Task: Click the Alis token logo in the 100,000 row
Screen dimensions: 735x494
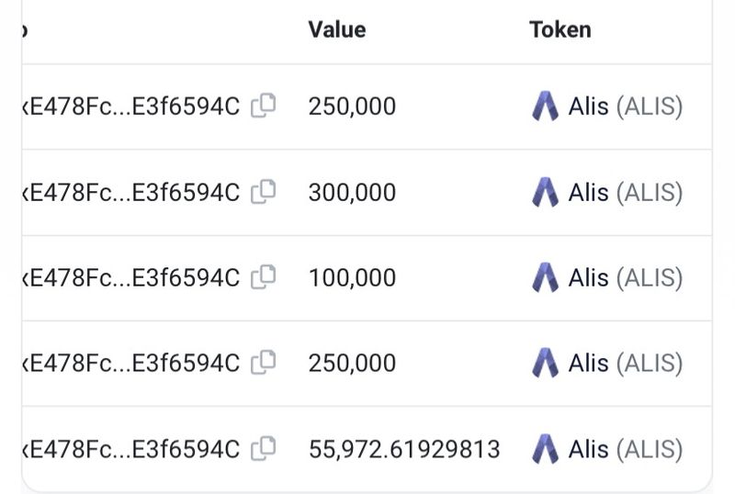Action: point(545,277)
